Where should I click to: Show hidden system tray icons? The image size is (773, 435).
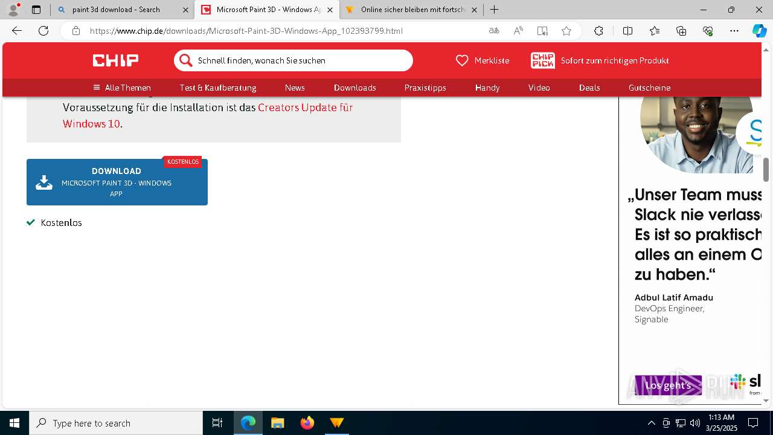pyautogui.click(x=651, y=423)
